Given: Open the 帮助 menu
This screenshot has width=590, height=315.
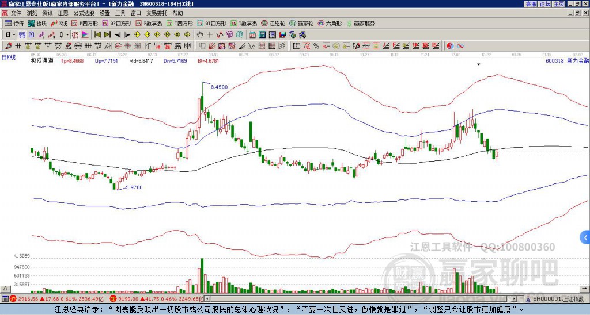Looking at the screenshot, I should 177,13.
